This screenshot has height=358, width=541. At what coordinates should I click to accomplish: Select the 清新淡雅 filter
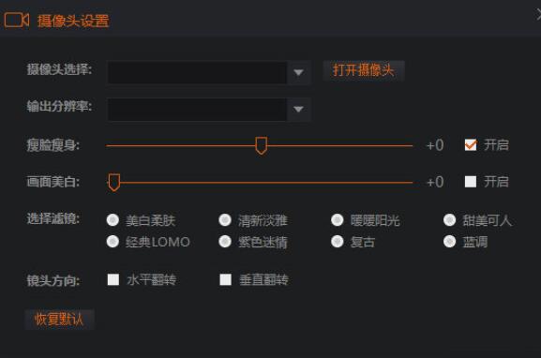pyautogui.click(x=225, y=220)
